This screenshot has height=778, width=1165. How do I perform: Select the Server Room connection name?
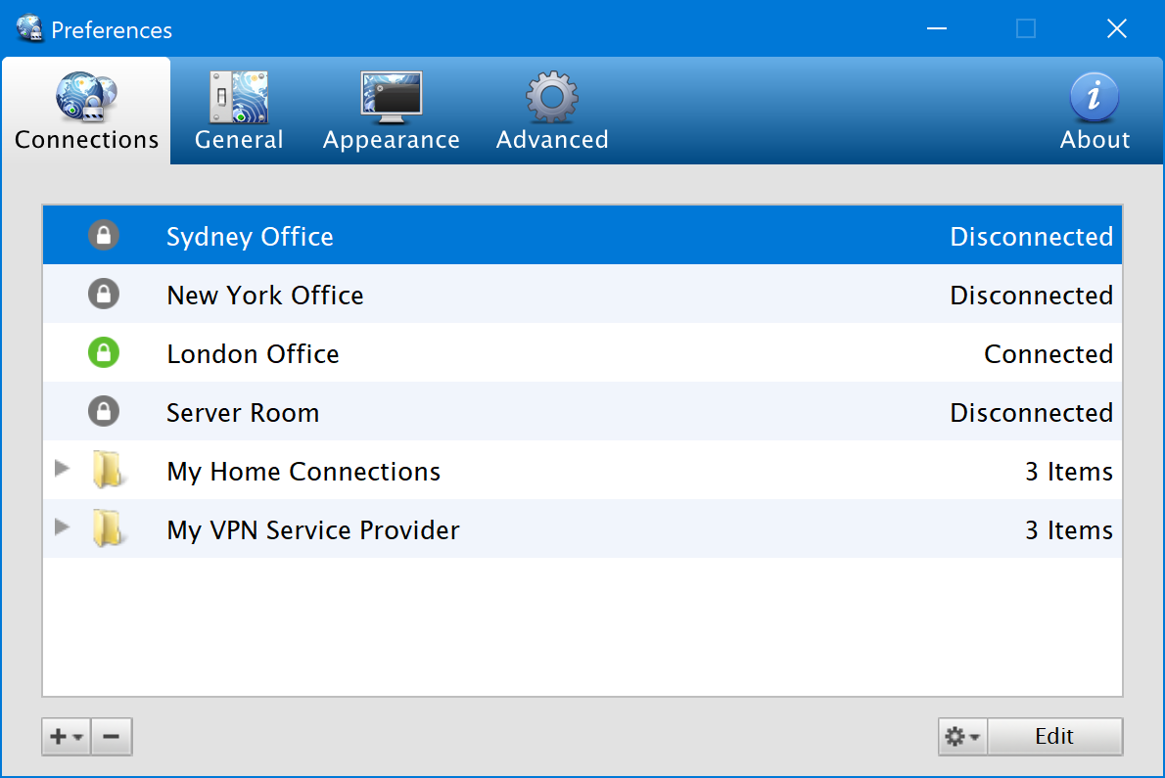tap(243, 413)
